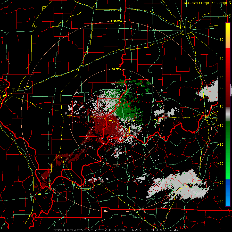Image resolution: width=232 pixels, height=232 pixels.
Task: Click the 14:44 timestamp in caption
Action: (173, 230)
